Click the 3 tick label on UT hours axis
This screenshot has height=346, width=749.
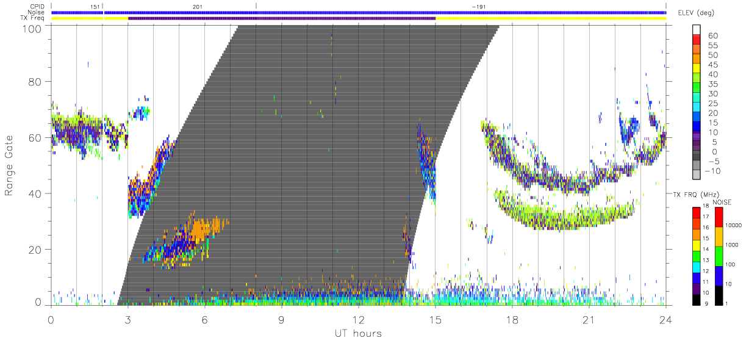click(x=127, y=319)
